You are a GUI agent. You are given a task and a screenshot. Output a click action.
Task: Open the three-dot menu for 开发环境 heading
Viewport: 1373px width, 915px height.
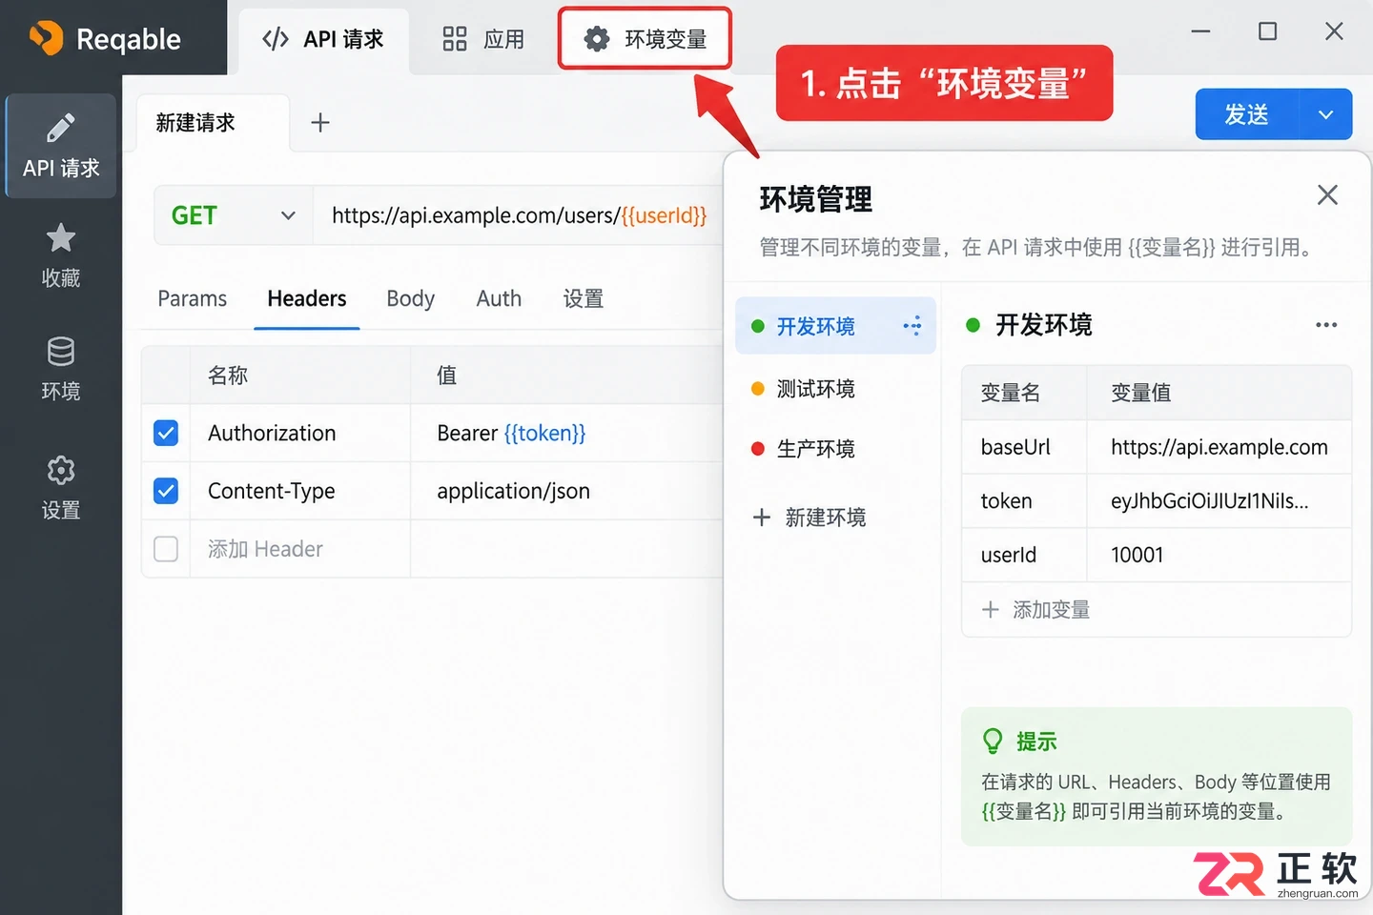coord(1326,325)
